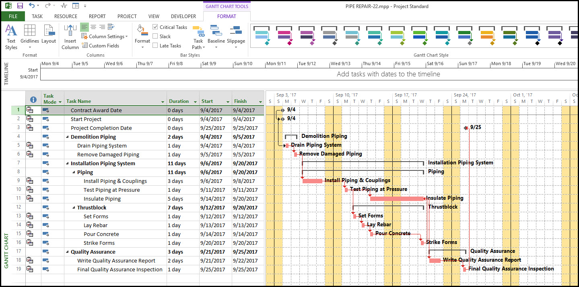
Task: Enable the Late Tasks checkbox
Action: point(155,45)
